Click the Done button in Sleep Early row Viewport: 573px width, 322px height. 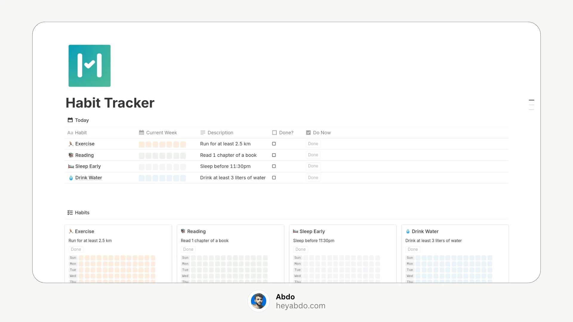tap(313, 166)
